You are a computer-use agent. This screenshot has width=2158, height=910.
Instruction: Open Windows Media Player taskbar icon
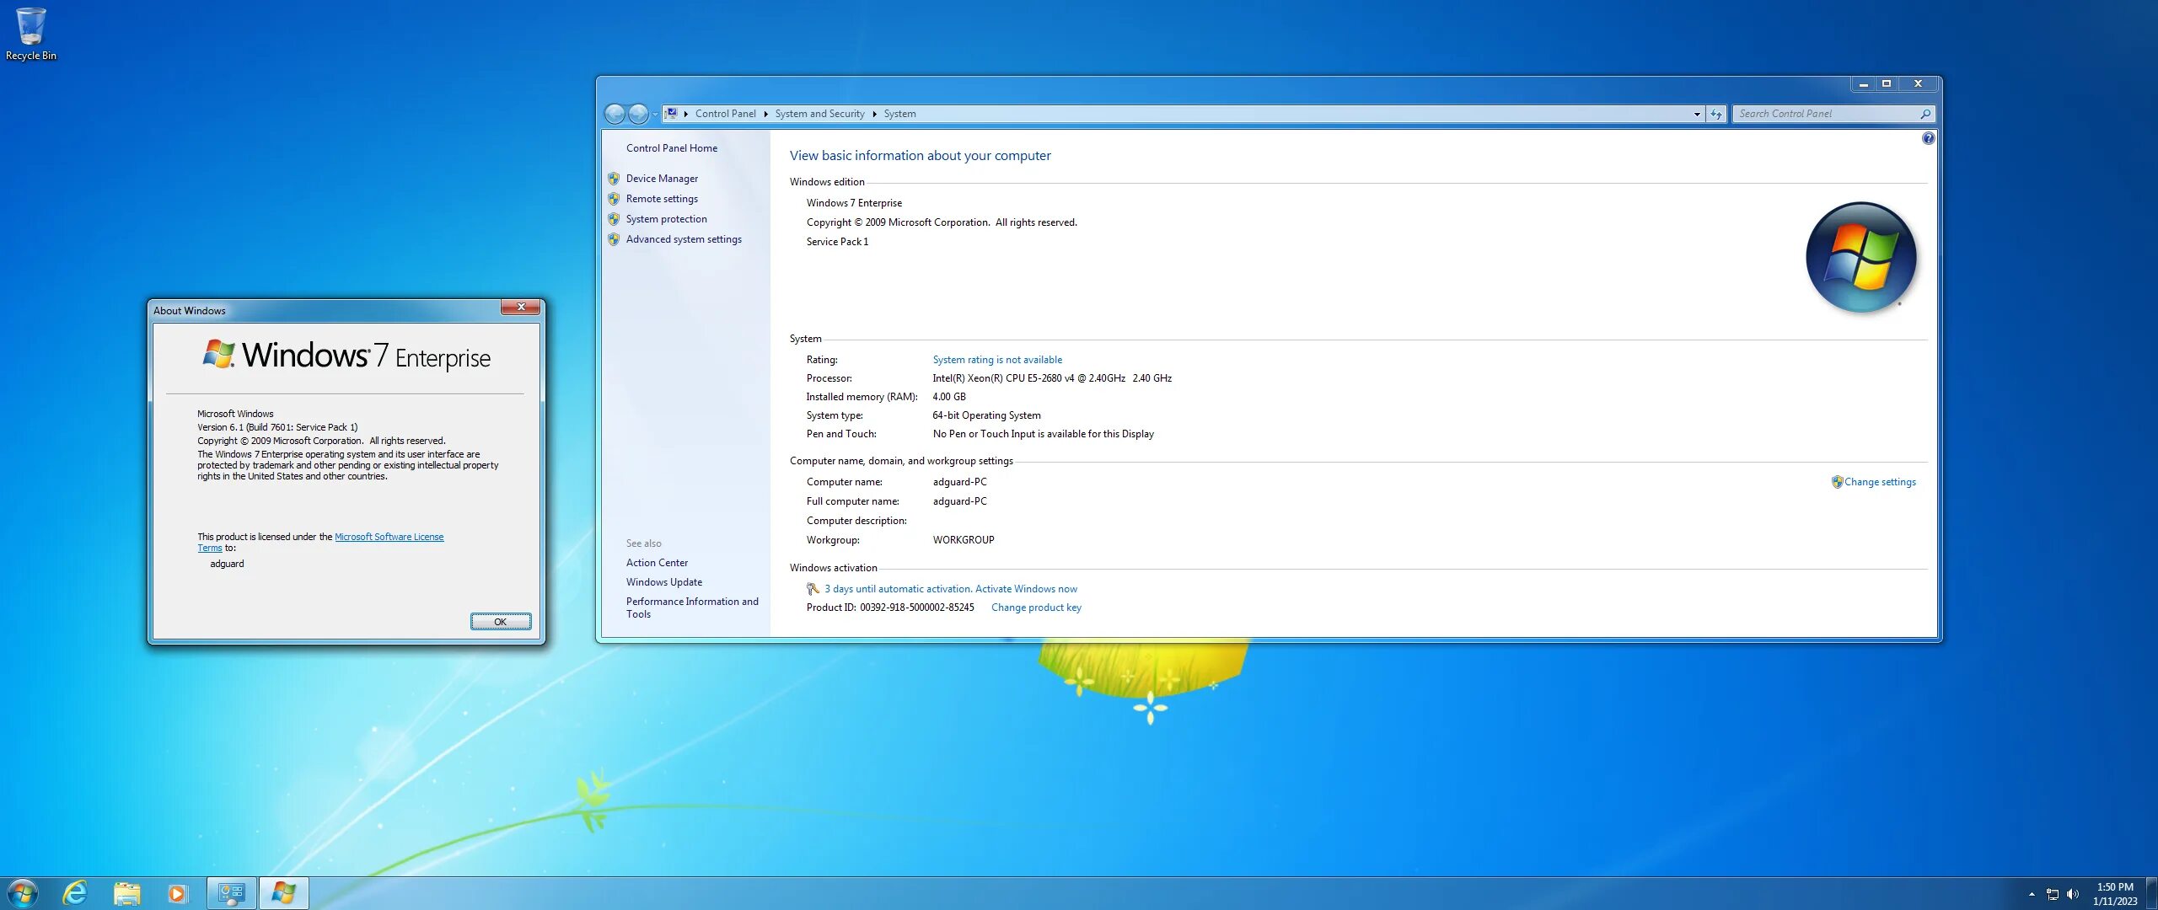tap(177, 893)
